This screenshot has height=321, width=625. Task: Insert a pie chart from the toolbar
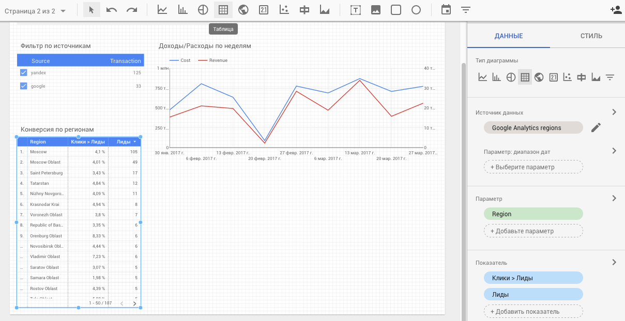tap(203, 10)
